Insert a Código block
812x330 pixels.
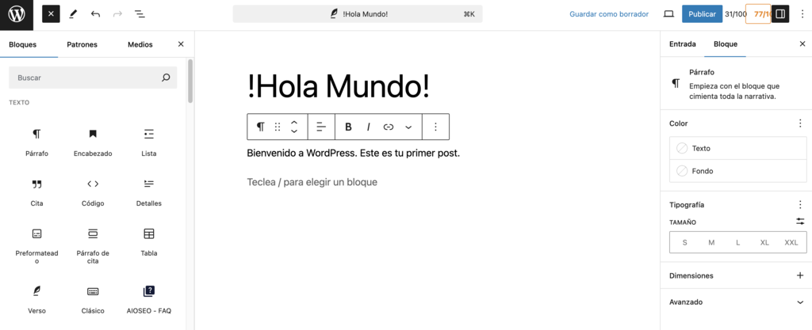click(x=93, y=193)
